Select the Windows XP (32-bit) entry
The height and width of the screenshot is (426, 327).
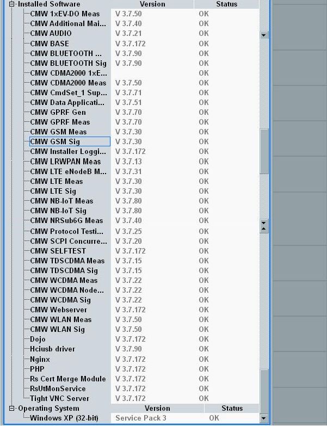[x=64, y=418]
